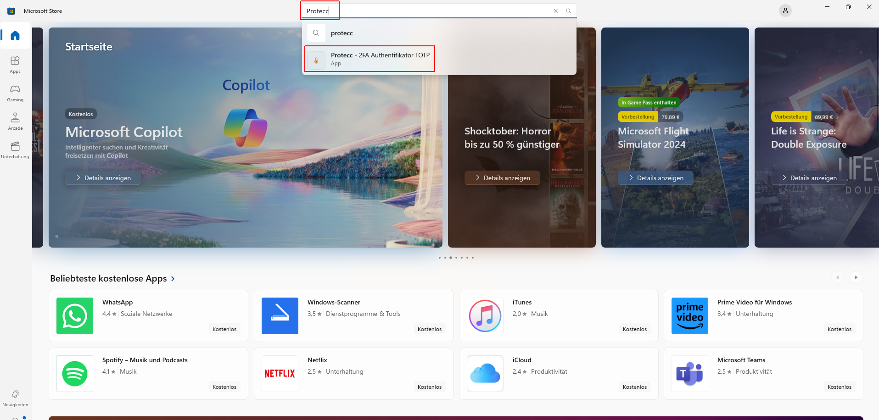
Task: Open the Life is Strange banner image
Action: click(817, 138)
